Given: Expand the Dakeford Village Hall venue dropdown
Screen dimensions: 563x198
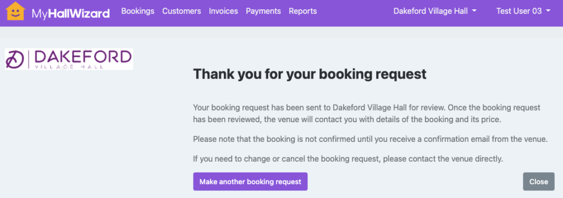Looking at the screenshot, I should (x=435, y=11).
